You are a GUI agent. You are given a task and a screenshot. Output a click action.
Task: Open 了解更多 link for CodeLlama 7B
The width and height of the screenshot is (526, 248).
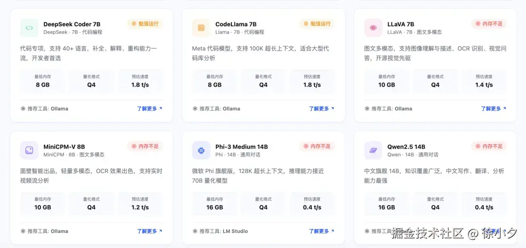tap(321, 109)
